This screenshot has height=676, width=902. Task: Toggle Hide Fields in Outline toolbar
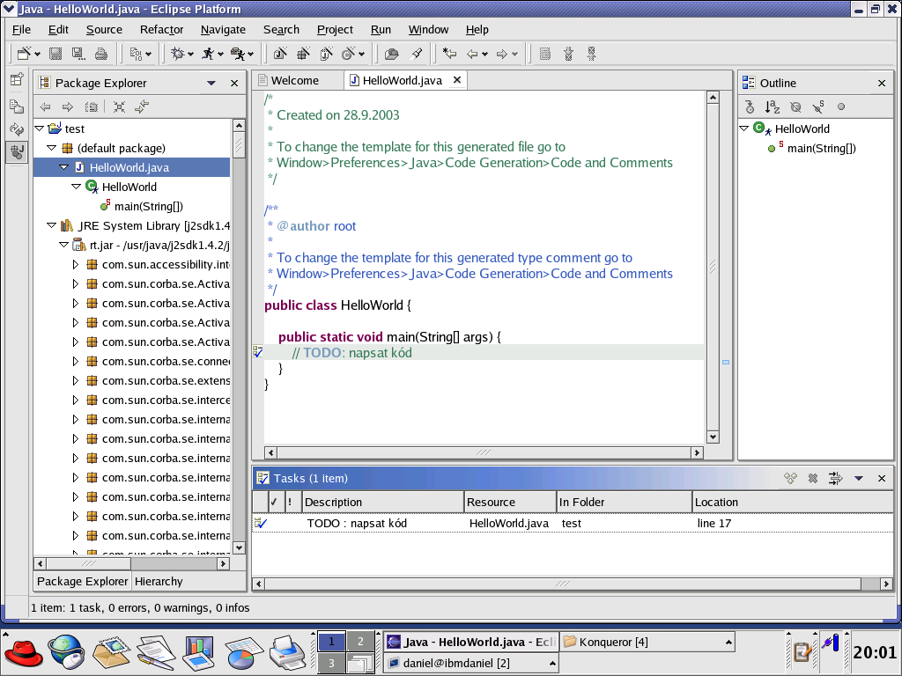795,107
